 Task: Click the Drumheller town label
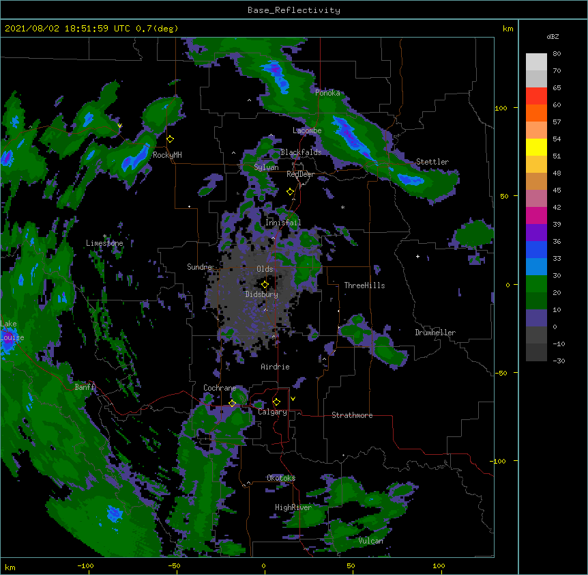(x=435, y=333)
